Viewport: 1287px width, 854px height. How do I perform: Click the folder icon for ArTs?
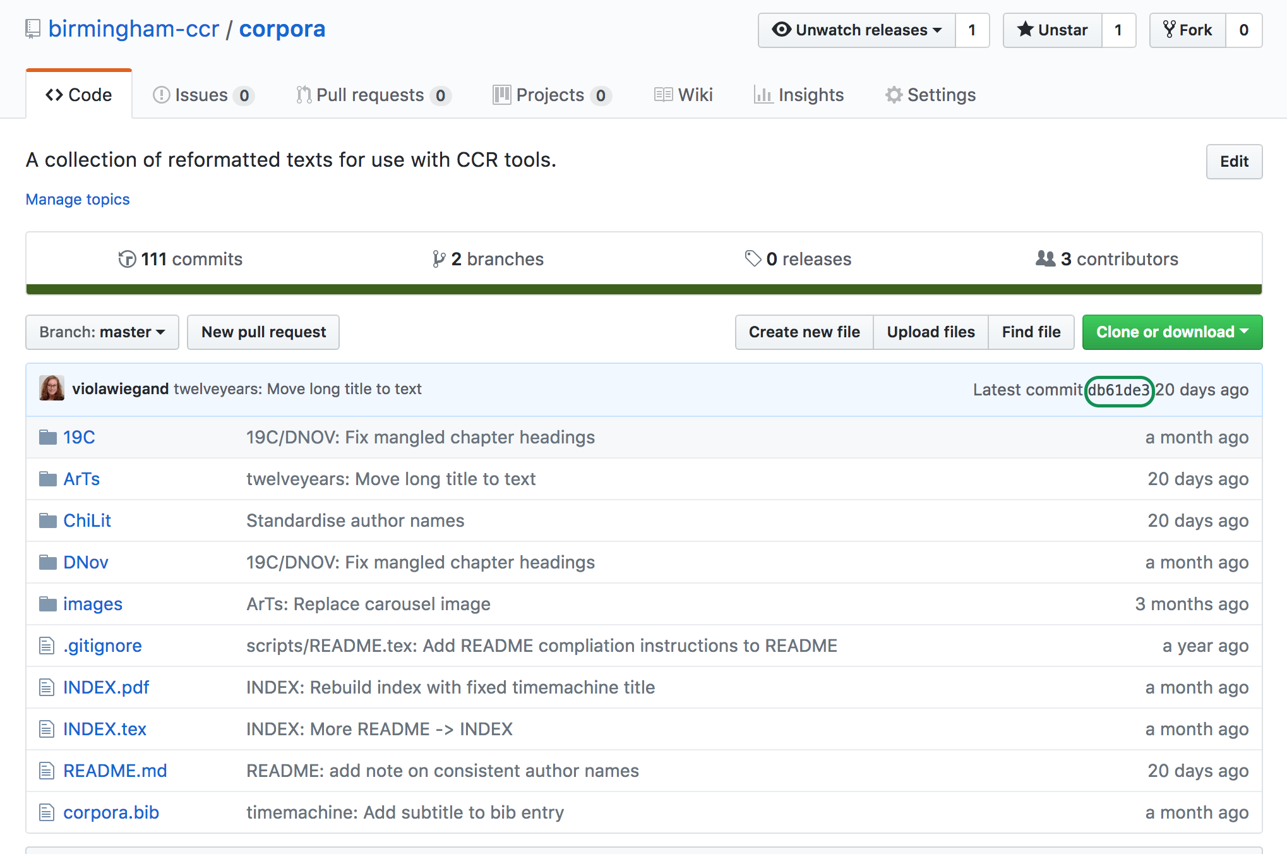tap(48, 479)
